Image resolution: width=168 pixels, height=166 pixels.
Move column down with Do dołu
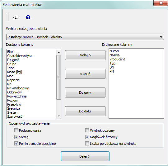click(85, 111)
